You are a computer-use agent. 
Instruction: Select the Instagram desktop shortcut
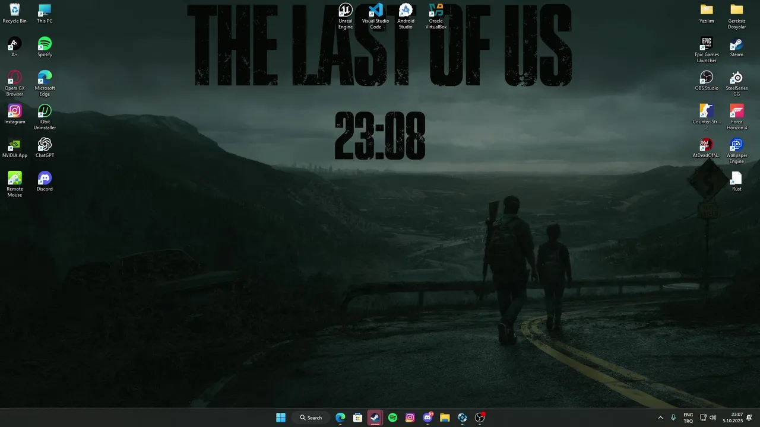(15, 114)
